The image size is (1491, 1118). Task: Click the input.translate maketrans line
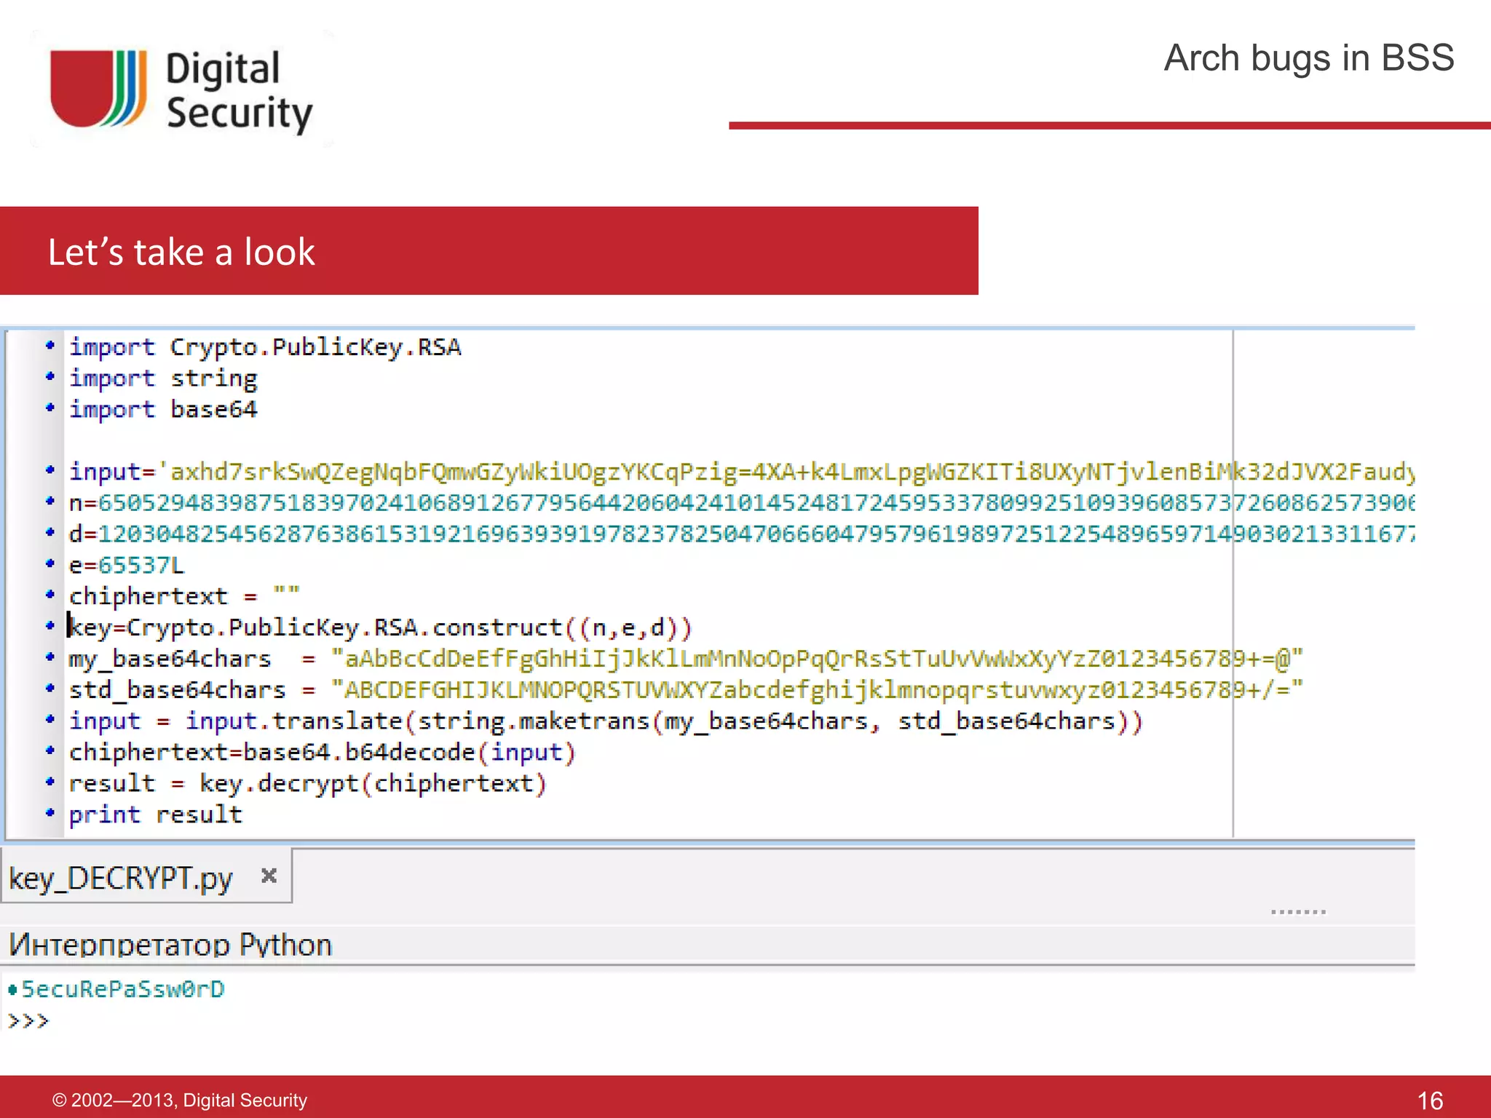606,721
